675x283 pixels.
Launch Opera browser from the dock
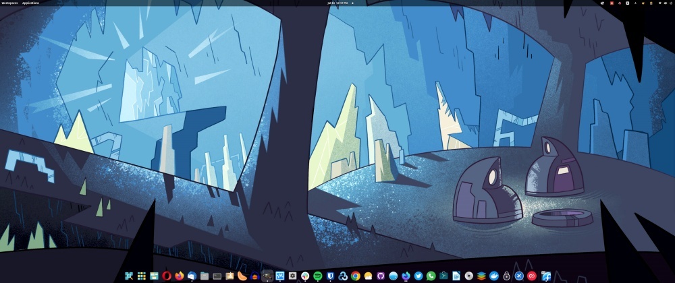click(167, 276)
